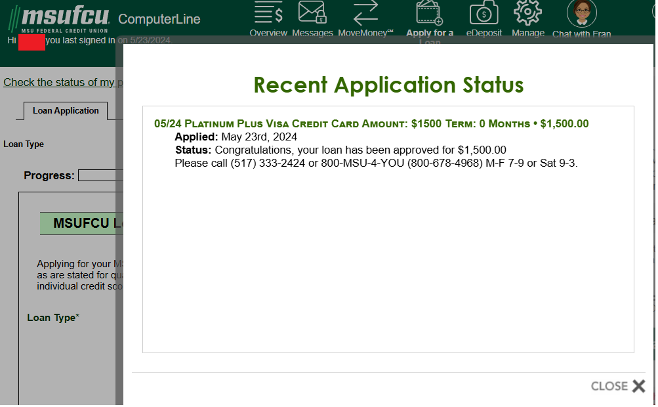This screenshot has width=658, height=407.
Task: Click the 'Loan Type' label under the tab
Action: click(x=24, y=144)
